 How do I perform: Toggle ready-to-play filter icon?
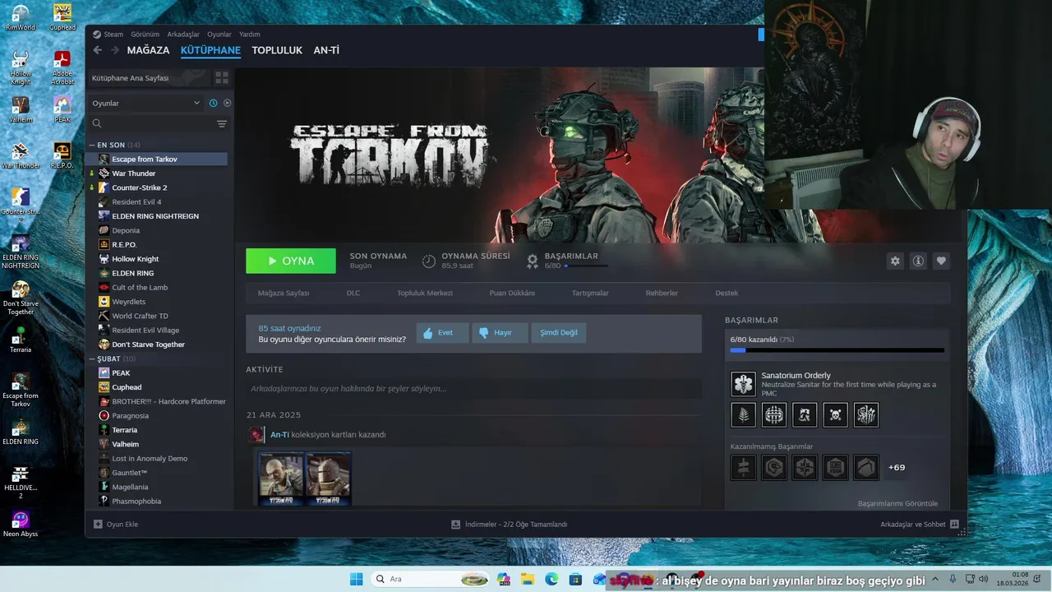coord(228,103)
